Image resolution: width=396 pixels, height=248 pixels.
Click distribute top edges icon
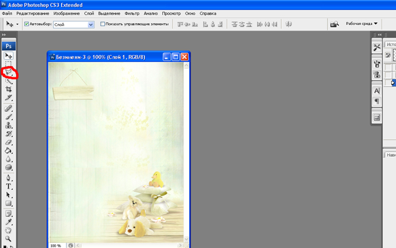[235, 24]
